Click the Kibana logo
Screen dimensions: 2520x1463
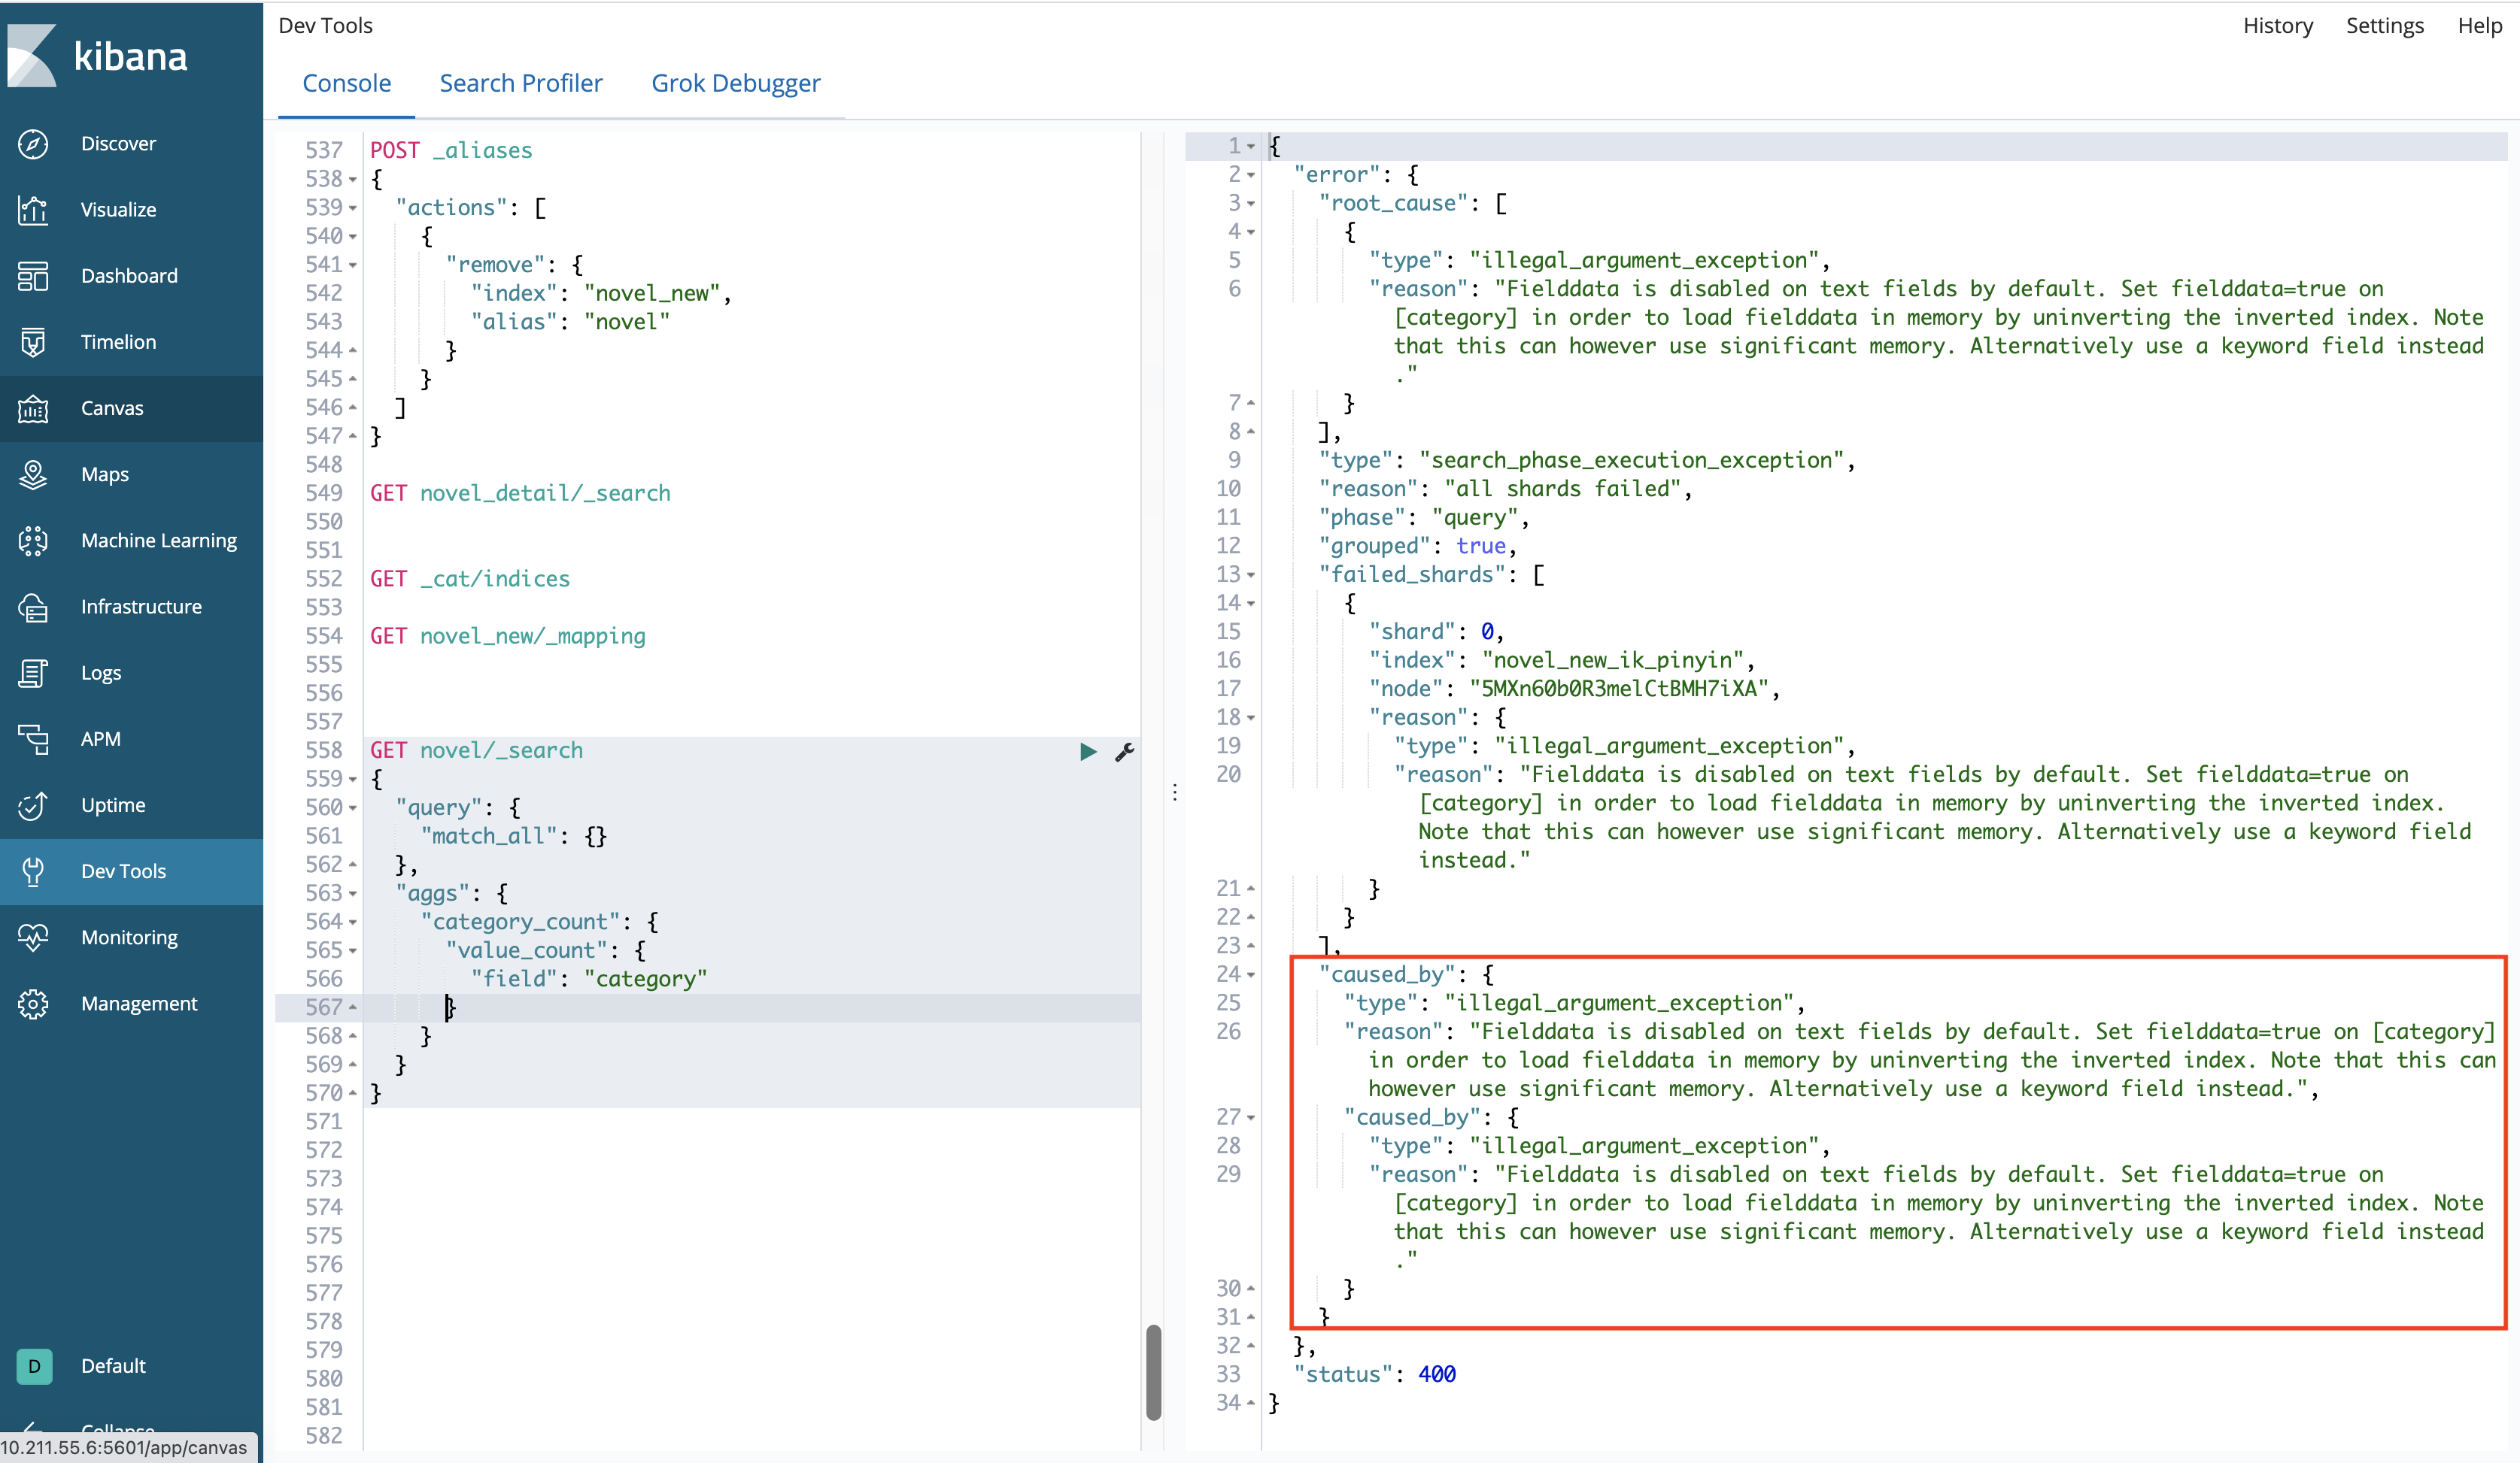click(97, 56)
